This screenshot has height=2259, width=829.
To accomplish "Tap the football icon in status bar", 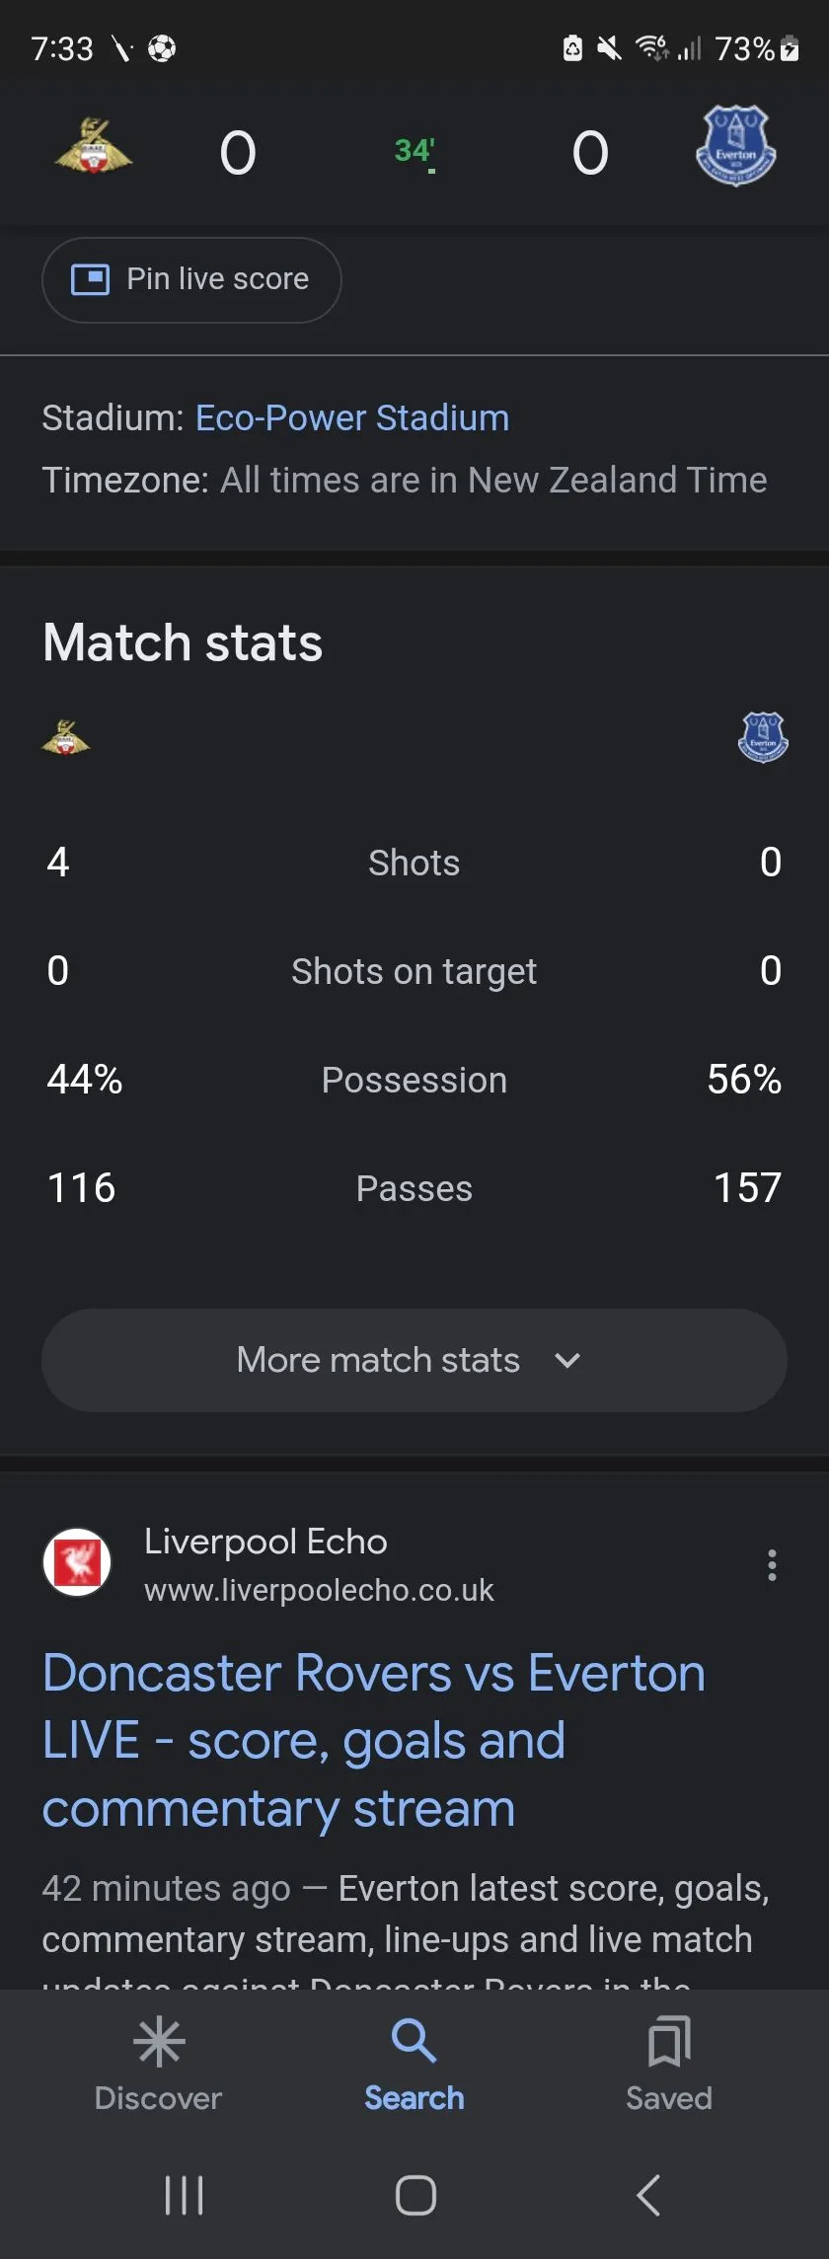I will [x=162, y=48].
